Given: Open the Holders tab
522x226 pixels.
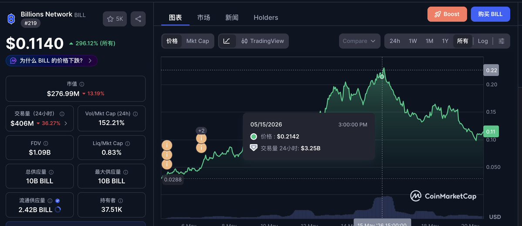Looking at the screenshot, I should point(266,18).
